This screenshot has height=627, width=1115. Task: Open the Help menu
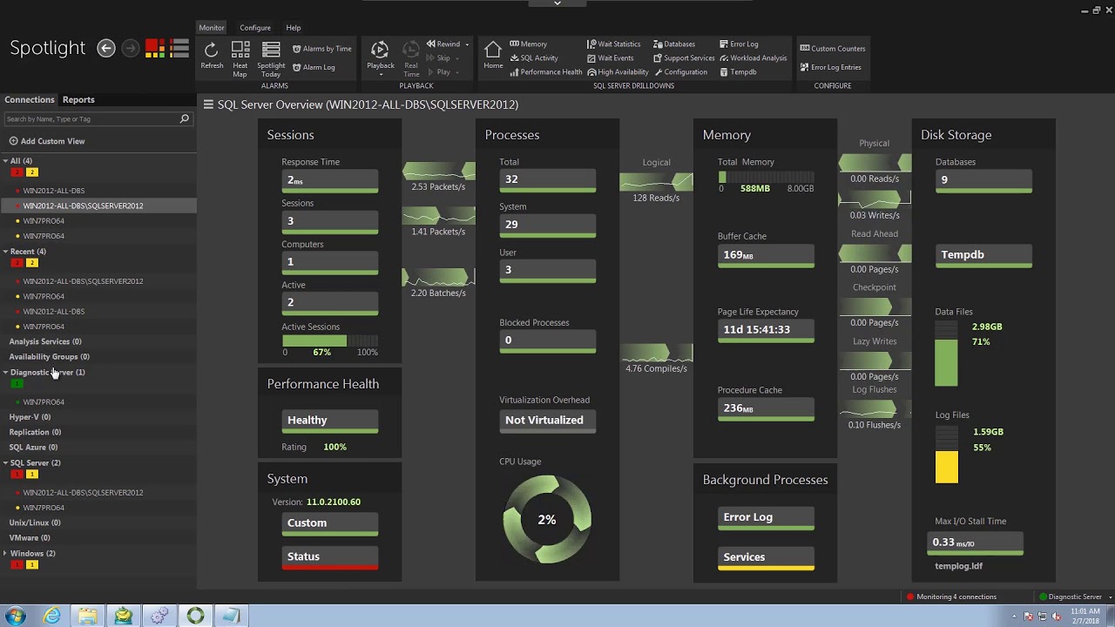294,28
